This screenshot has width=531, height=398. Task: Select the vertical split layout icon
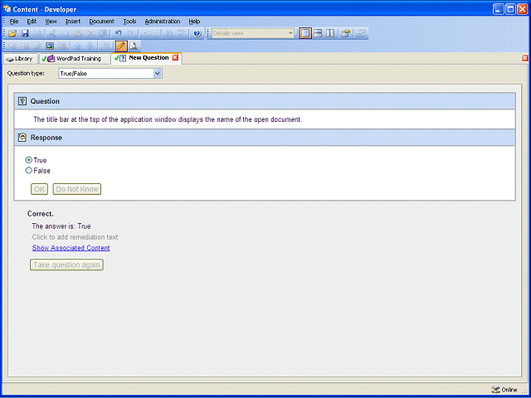point(330,33)
